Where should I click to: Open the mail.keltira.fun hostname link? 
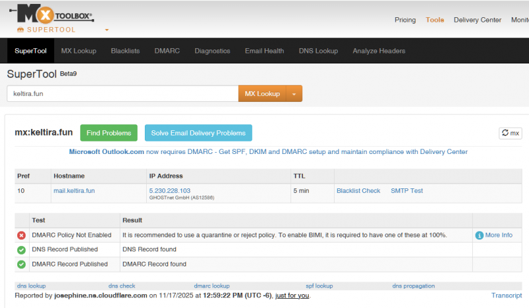(74, 191)
